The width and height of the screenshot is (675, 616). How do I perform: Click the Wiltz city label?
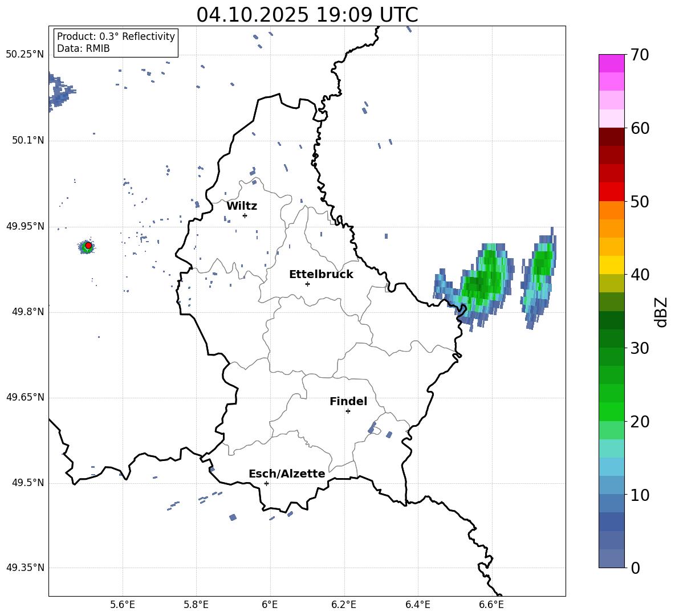[x=242, y=206]
